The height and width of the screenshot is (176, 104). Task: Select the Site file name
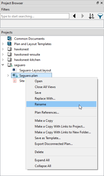pos(22,81)
